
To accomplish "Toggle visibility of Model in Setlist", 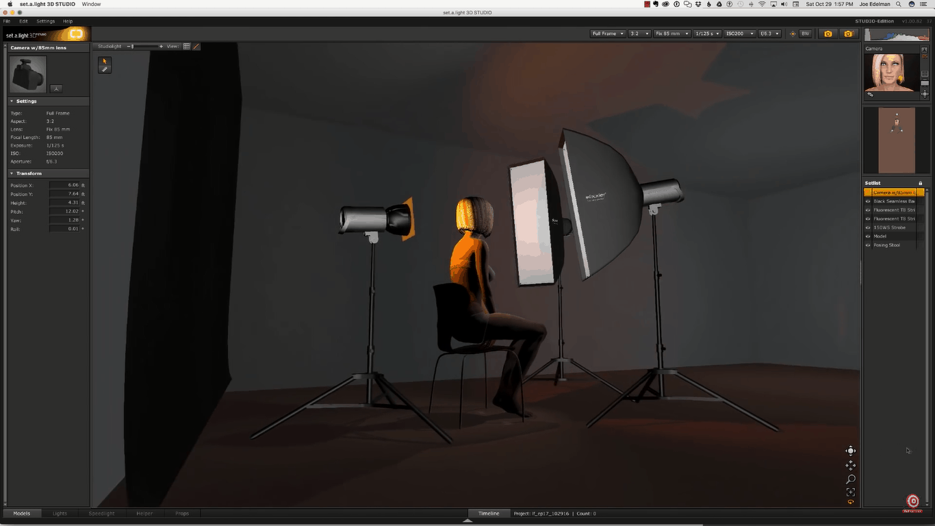I will tap(868, 236).
